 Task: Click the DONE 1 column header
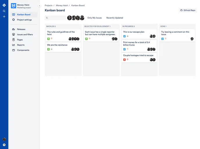coord(163,26)
